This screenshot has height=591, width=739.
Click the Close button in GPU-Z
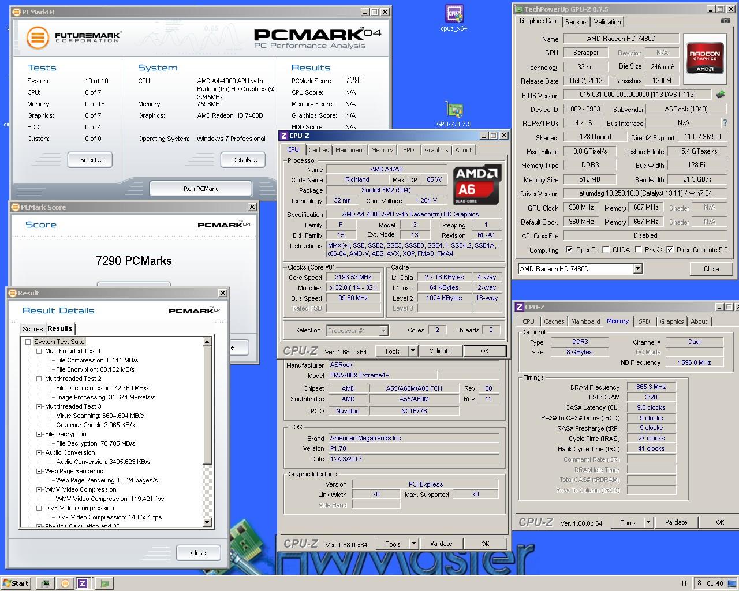click(x=711, y=268)
